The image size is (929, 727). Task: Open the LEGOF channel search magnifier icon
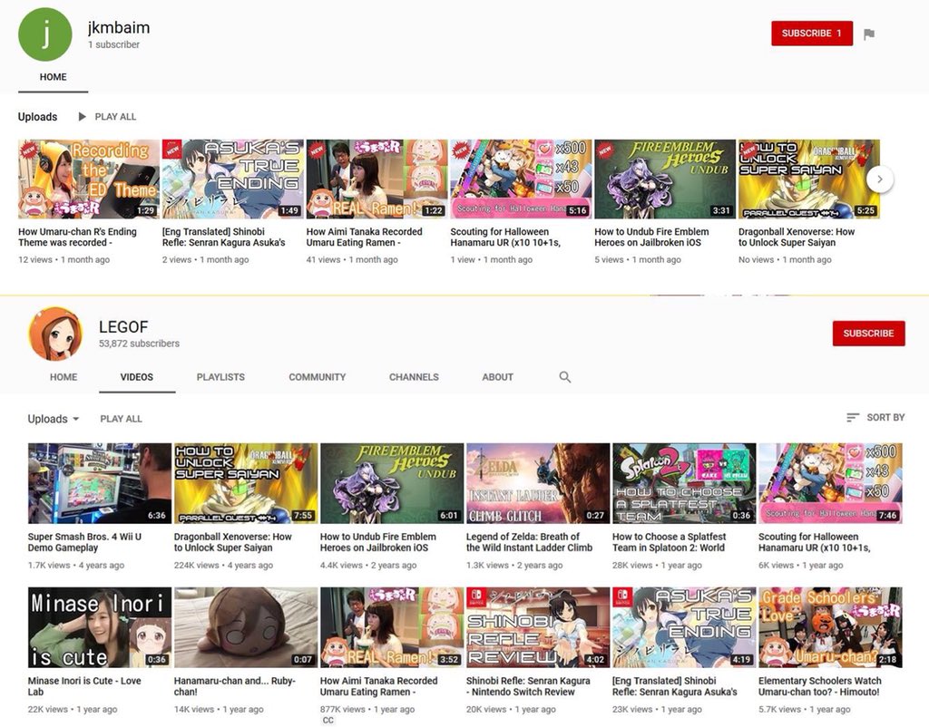coord(564,377)
